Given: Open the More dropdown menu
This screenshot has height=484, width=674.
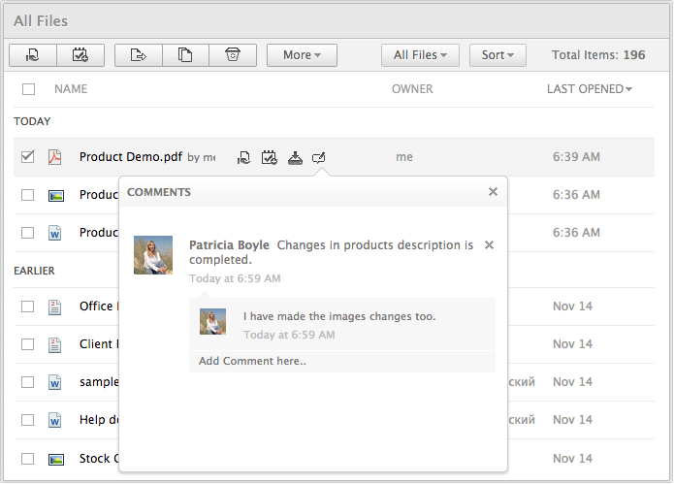Looking at the screenshot, I should pyautogui.click(x=302, y=55).
